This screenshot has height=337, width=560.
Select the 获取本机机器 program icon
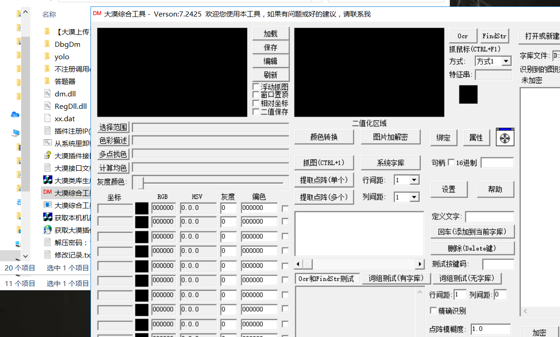click(47, 217)
